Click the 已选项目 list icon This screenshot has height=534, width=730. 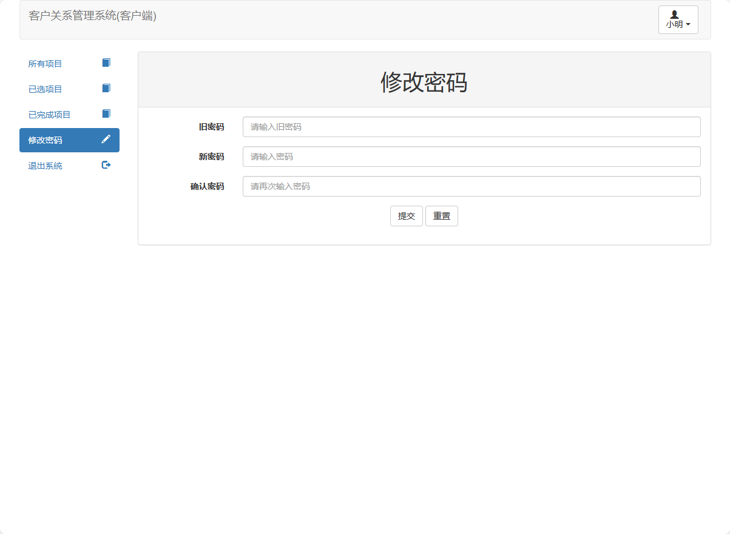pos(106,88)
